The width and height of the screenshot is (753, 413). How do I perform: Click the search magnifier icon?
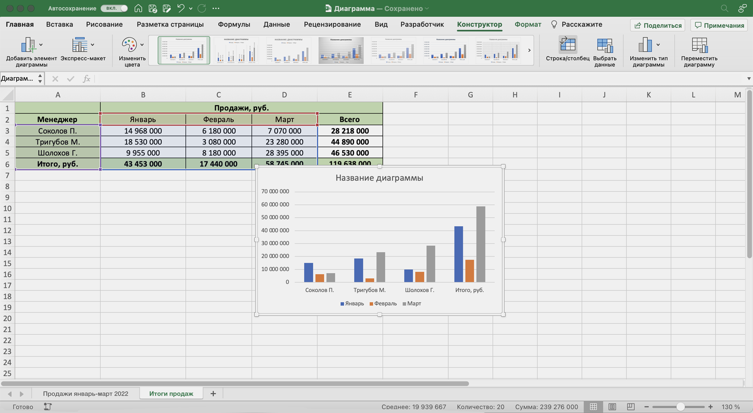(x=724, y=8)
